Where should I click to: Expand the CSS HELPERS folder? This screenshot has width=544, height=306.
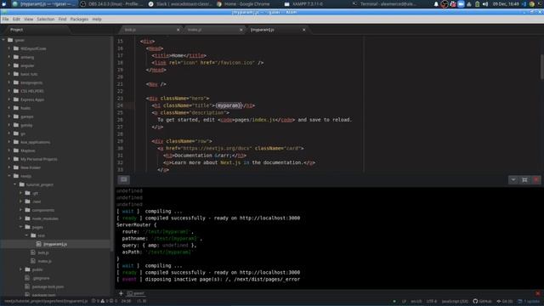[9, 91]
